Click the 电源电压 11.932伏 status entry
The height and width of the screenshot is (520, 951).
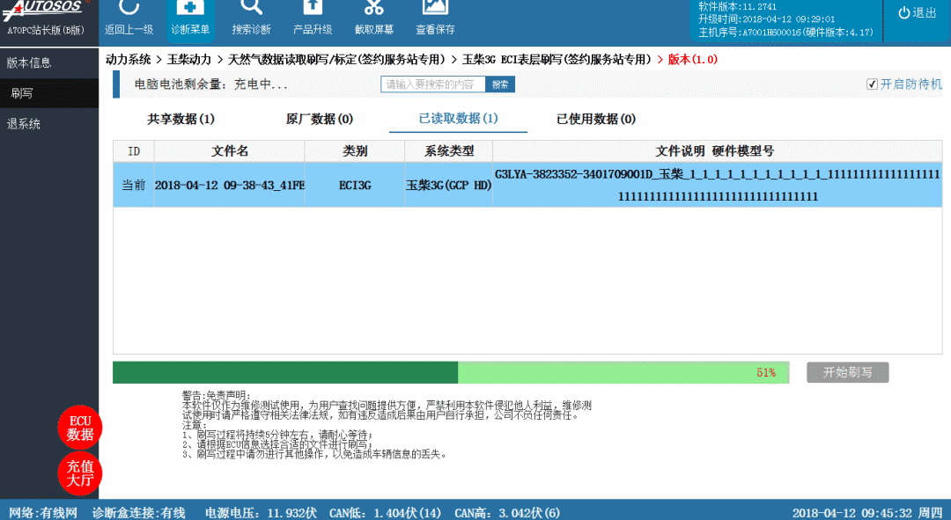point(262,513)
